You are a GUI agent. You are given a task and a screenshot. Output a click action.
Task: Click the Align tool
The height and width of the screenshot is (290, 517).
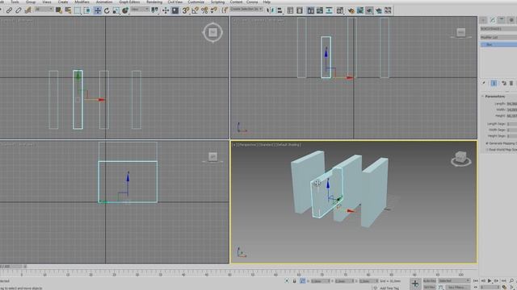[x=280, y=10]
